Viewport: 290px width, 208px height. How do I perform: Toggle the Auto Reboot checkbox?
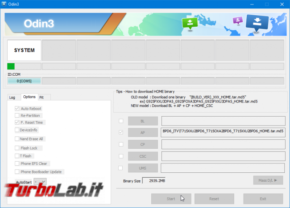click(17, 109)
